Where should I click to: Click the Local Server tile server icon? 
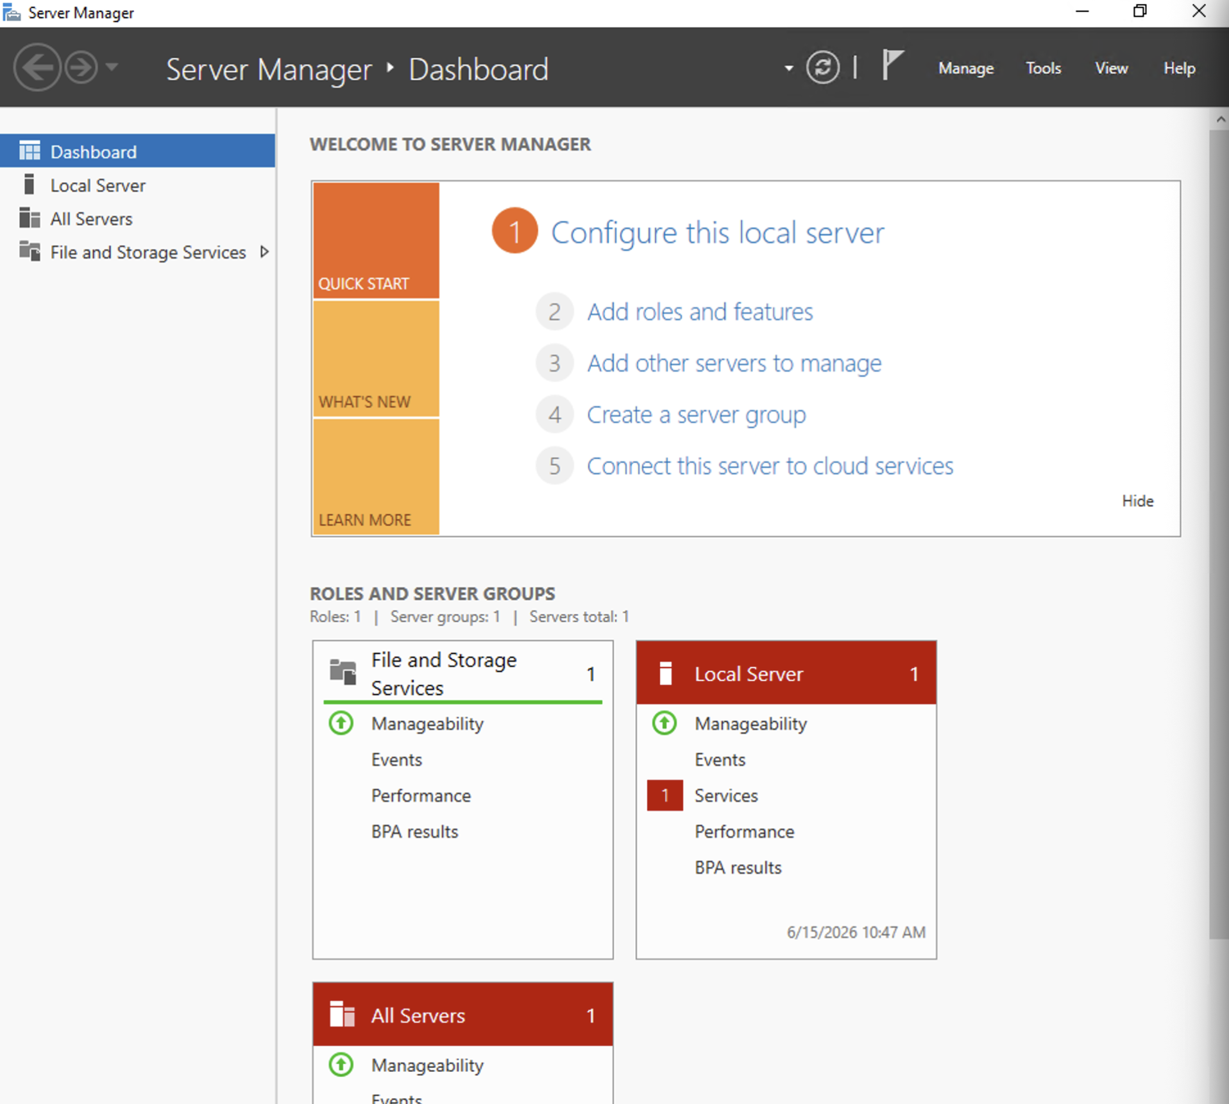click(x=666, y=673)
